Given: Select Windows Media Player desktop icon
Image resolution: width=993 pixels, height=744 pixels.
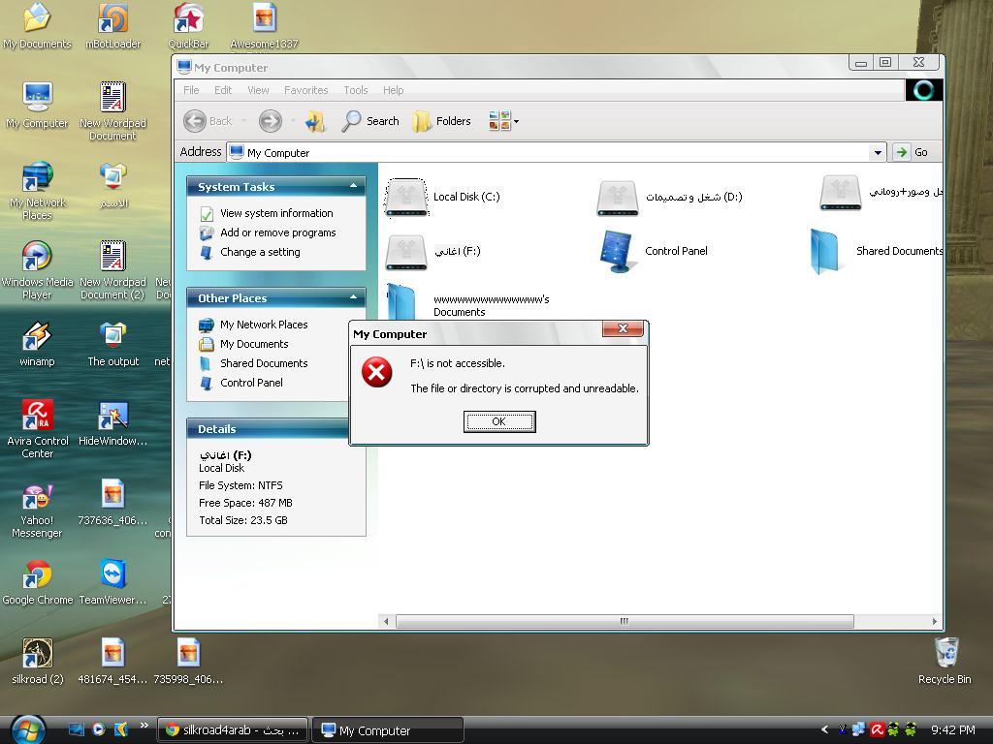Looking at the screenshot, I should (x=37, y=270).
